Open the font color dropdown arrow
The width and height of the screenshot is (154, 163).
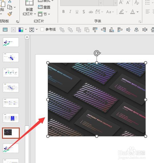[x=138, y=12]
